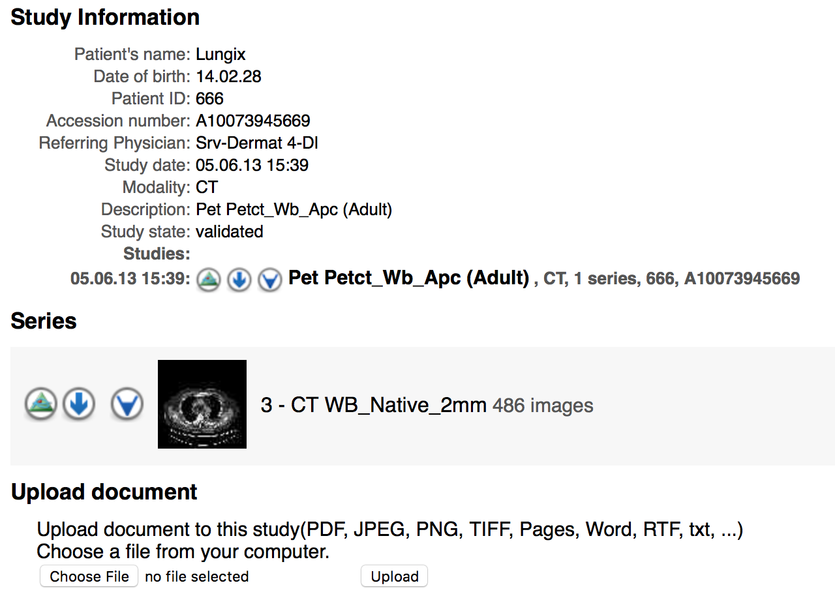This screenshot has height=609, width=835.
Task: Click the accession number A10073945669 value
Action: pyautogui.click(x=253, y=121)
